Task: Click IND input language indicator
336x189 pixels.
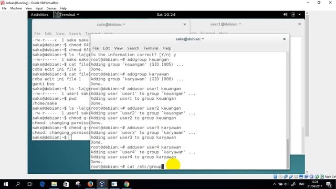Action: click(x=302, y=184)
